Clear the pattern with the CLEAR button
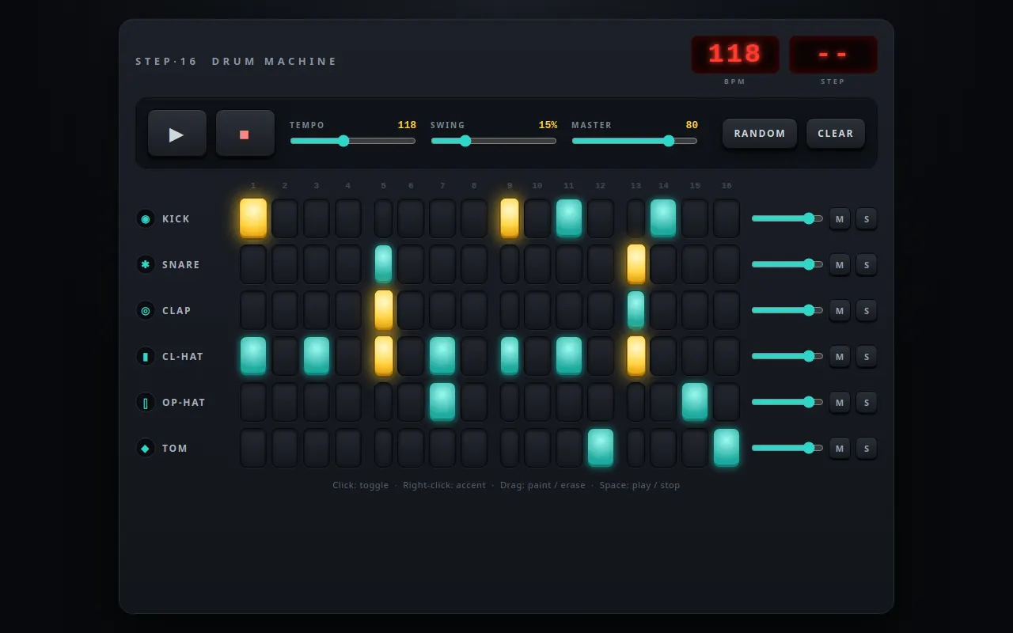Image resolution: width=1013 pixels, height=633 pixels. pos(836,133)
